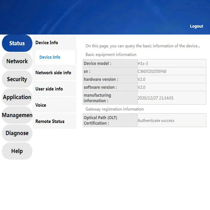Open the Status main tab
This screenshot has width=210, height=210.
pos(17,43)
